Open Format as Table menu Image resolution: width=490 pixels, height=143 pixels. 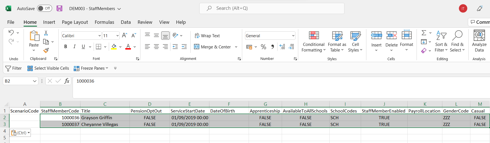pyautogui.click(x=337, y=42)
